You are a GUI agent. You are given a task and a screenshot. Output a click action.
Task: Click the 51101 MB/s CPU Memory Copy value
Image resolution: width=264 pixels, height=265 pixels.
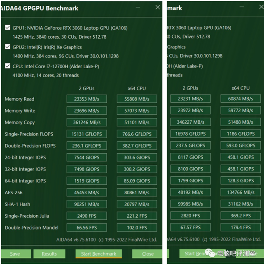tap(137, 122)
